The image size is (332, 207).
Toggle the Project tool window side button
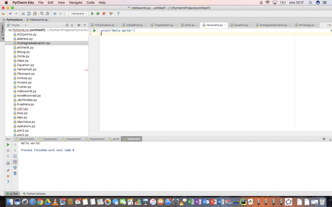click(2, 30)
